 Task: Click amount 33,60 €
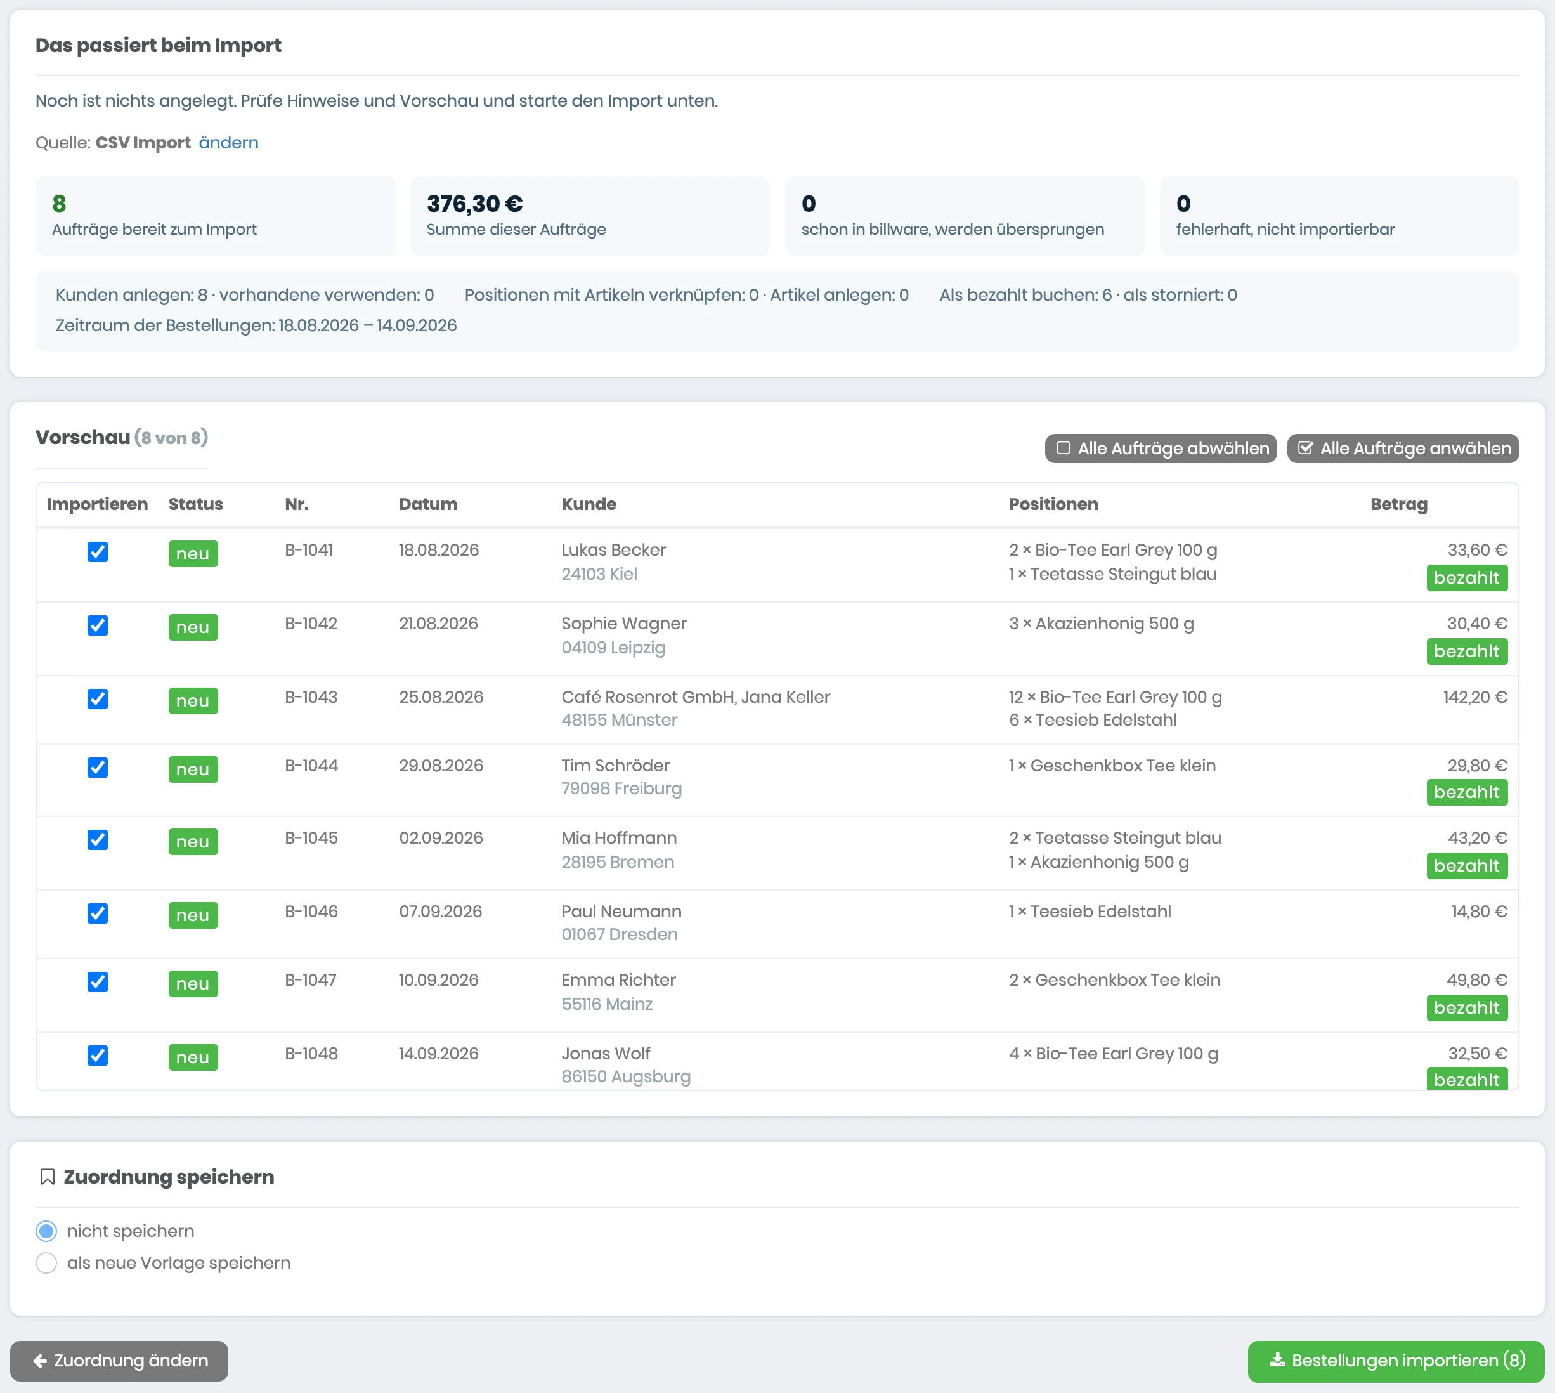pos(1477,551)
